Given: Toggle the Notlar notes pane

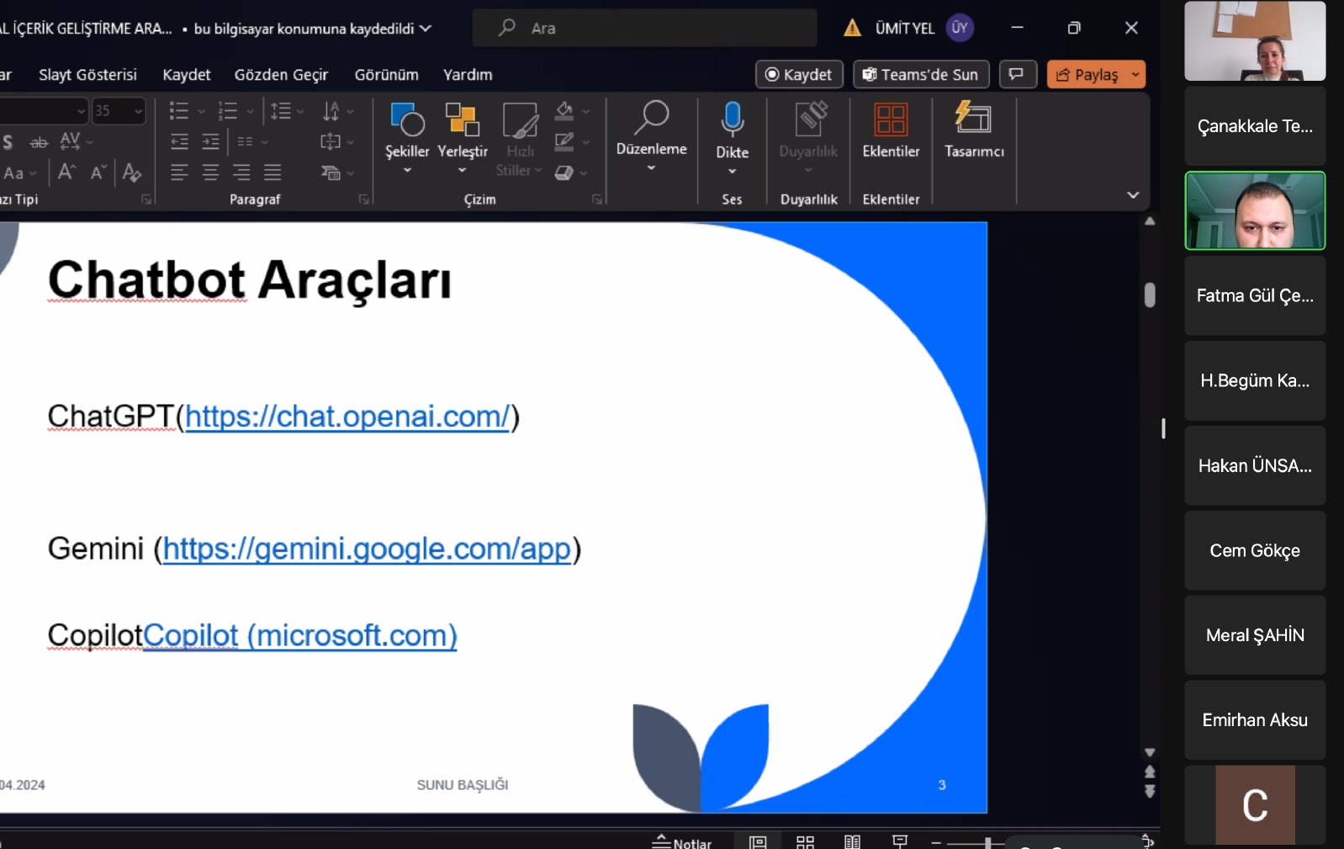Looking at the screenshot, I should click(682, 841).
